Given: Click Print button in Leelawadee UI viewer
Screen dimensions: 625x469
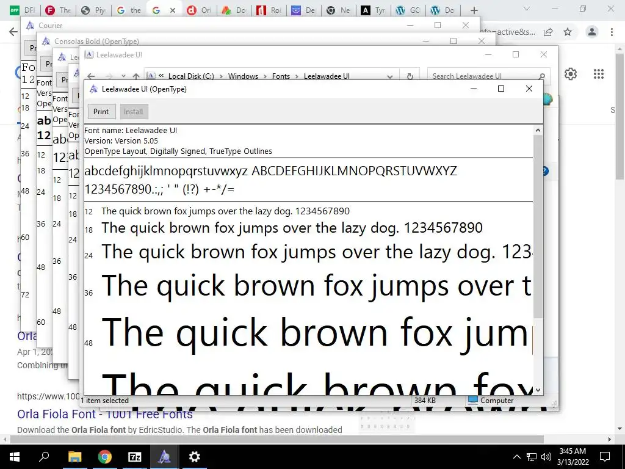Looking at the screenshot, I should tap(101, 112).
